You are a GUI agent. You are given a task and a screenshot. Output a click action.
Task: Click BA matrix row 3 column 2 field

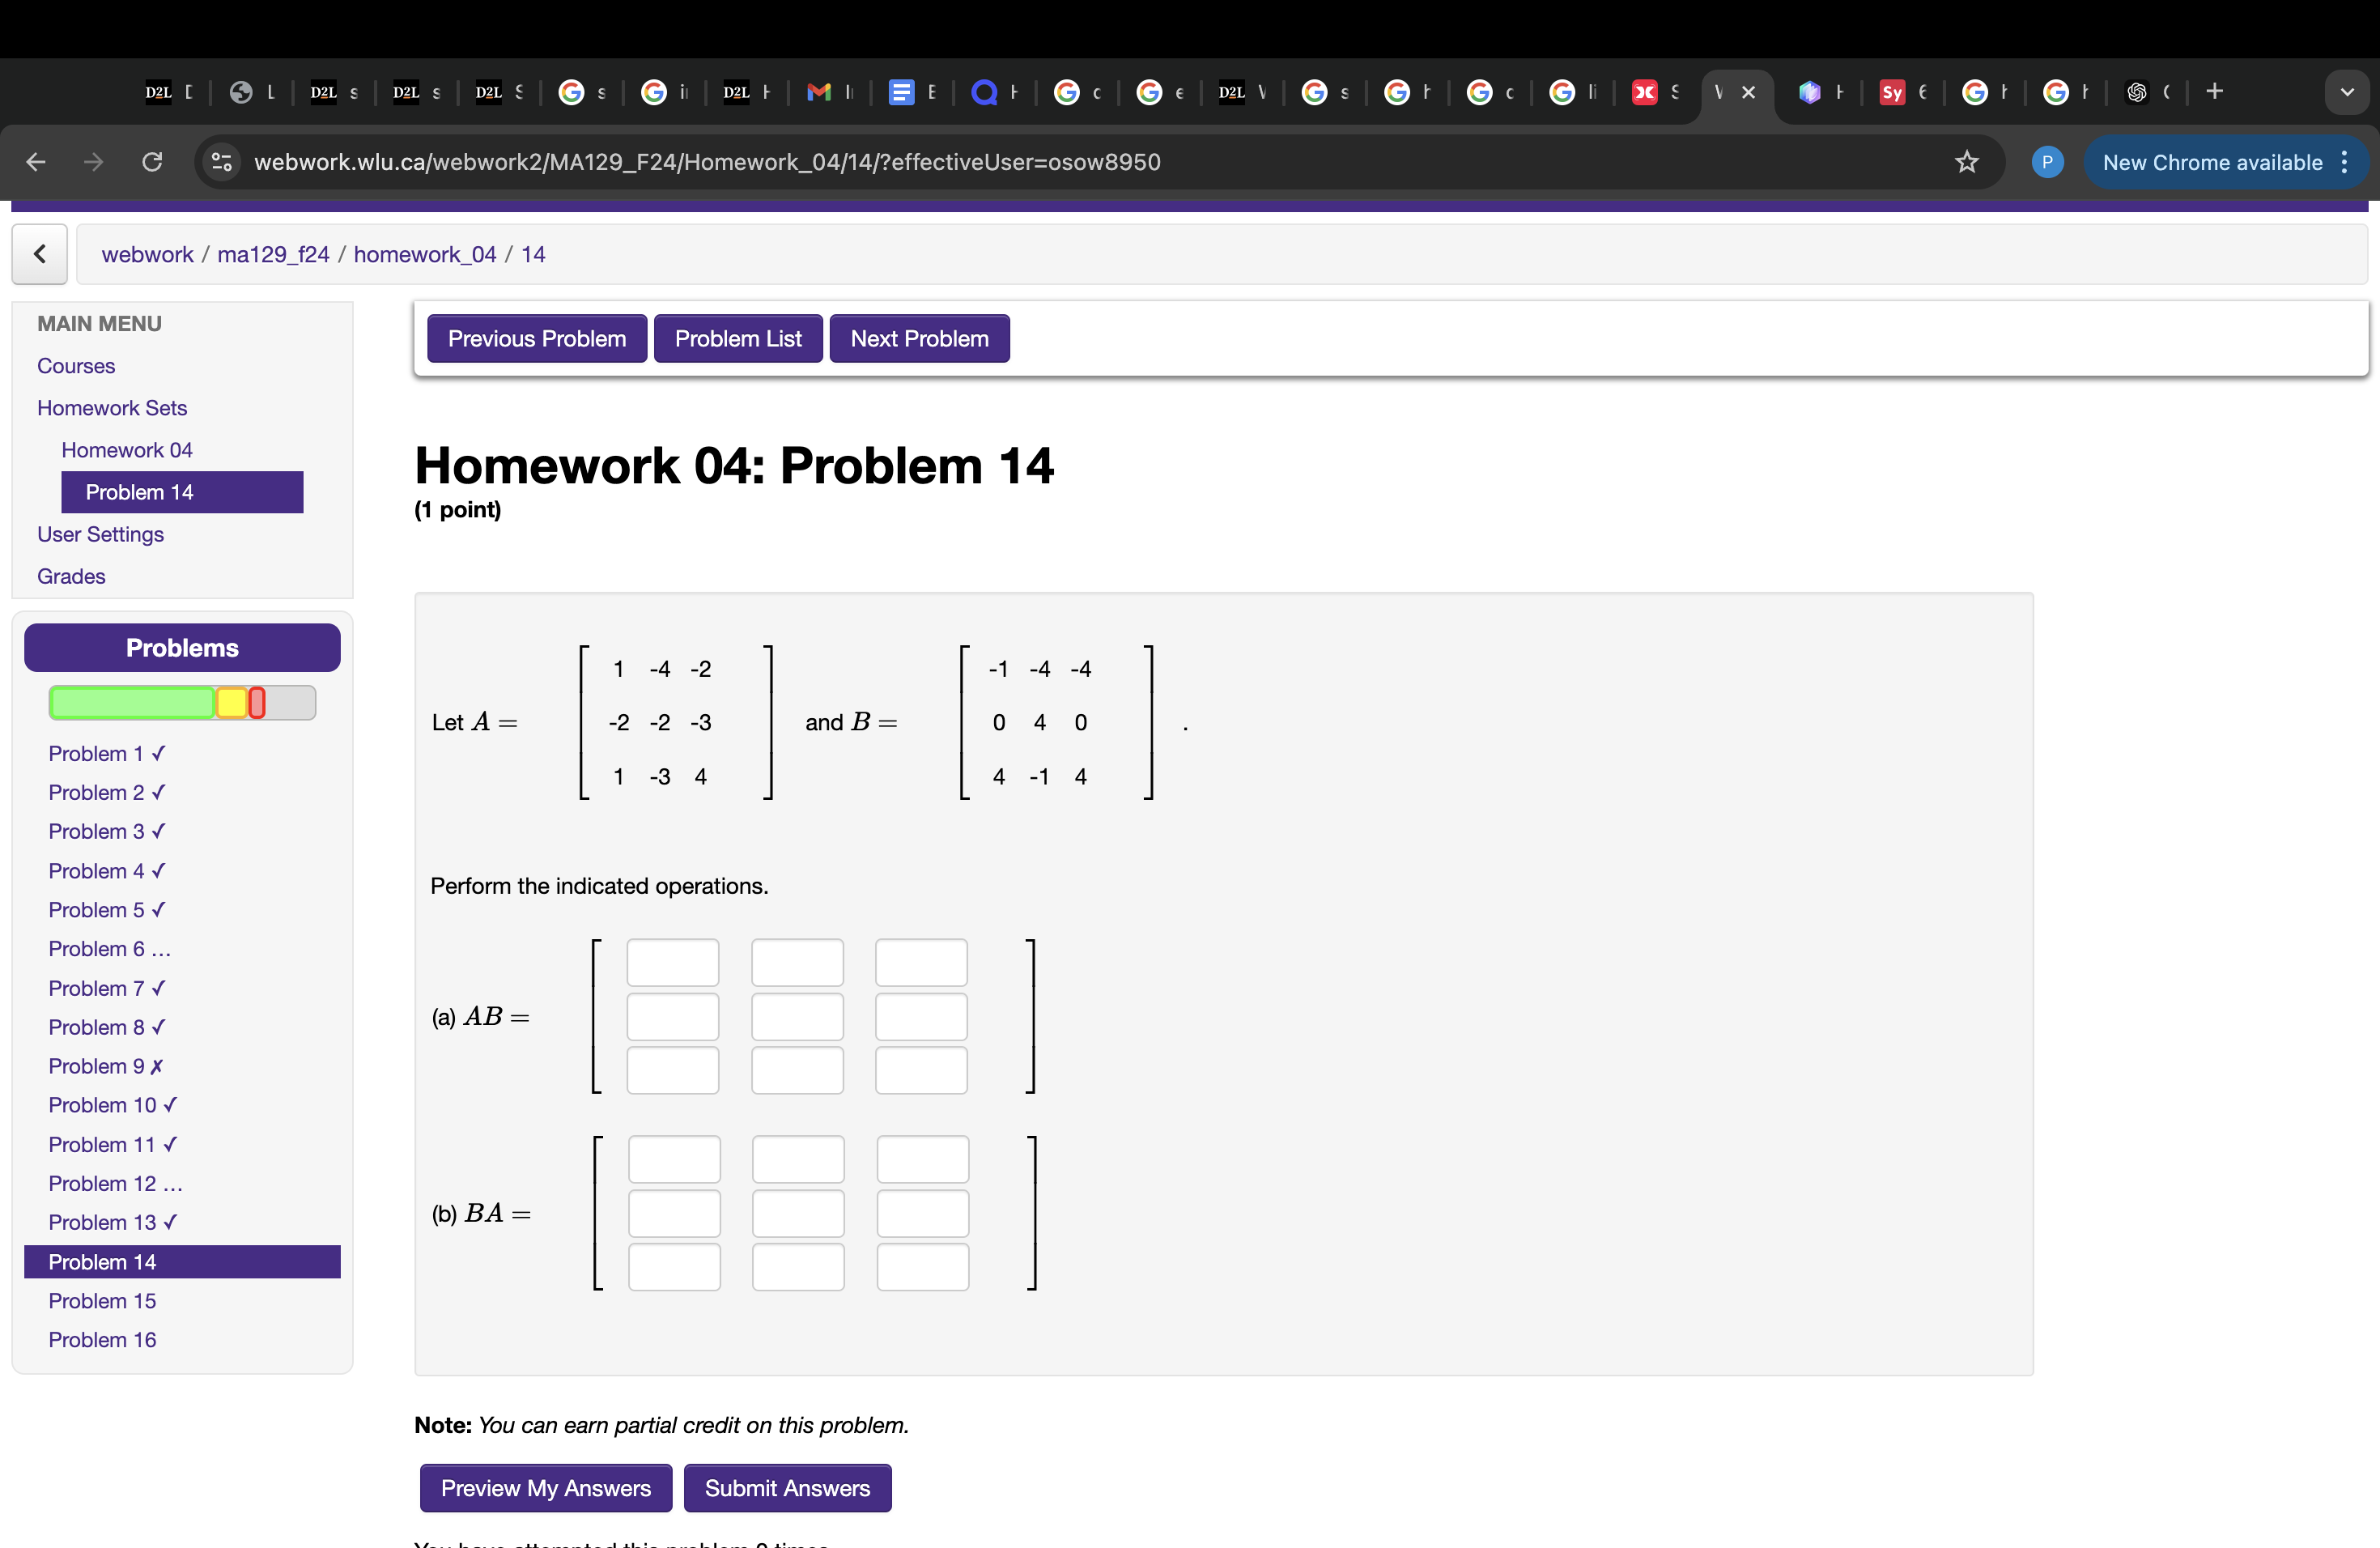[x=798, y=1268]
